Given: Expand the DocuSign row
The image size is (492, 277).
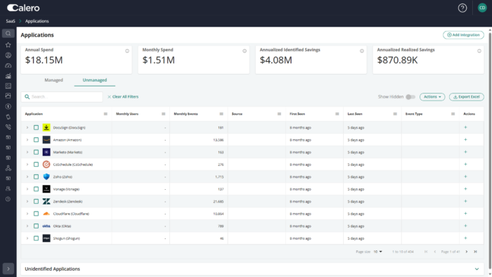Looking at the screenshot, I should pos(27,127).
